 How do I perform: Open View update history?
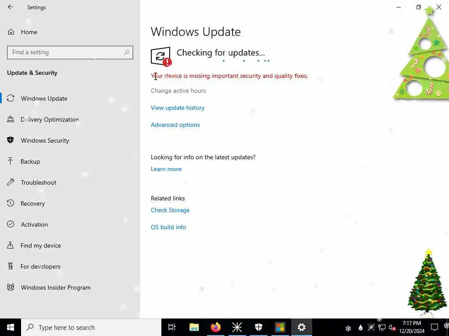178,108
